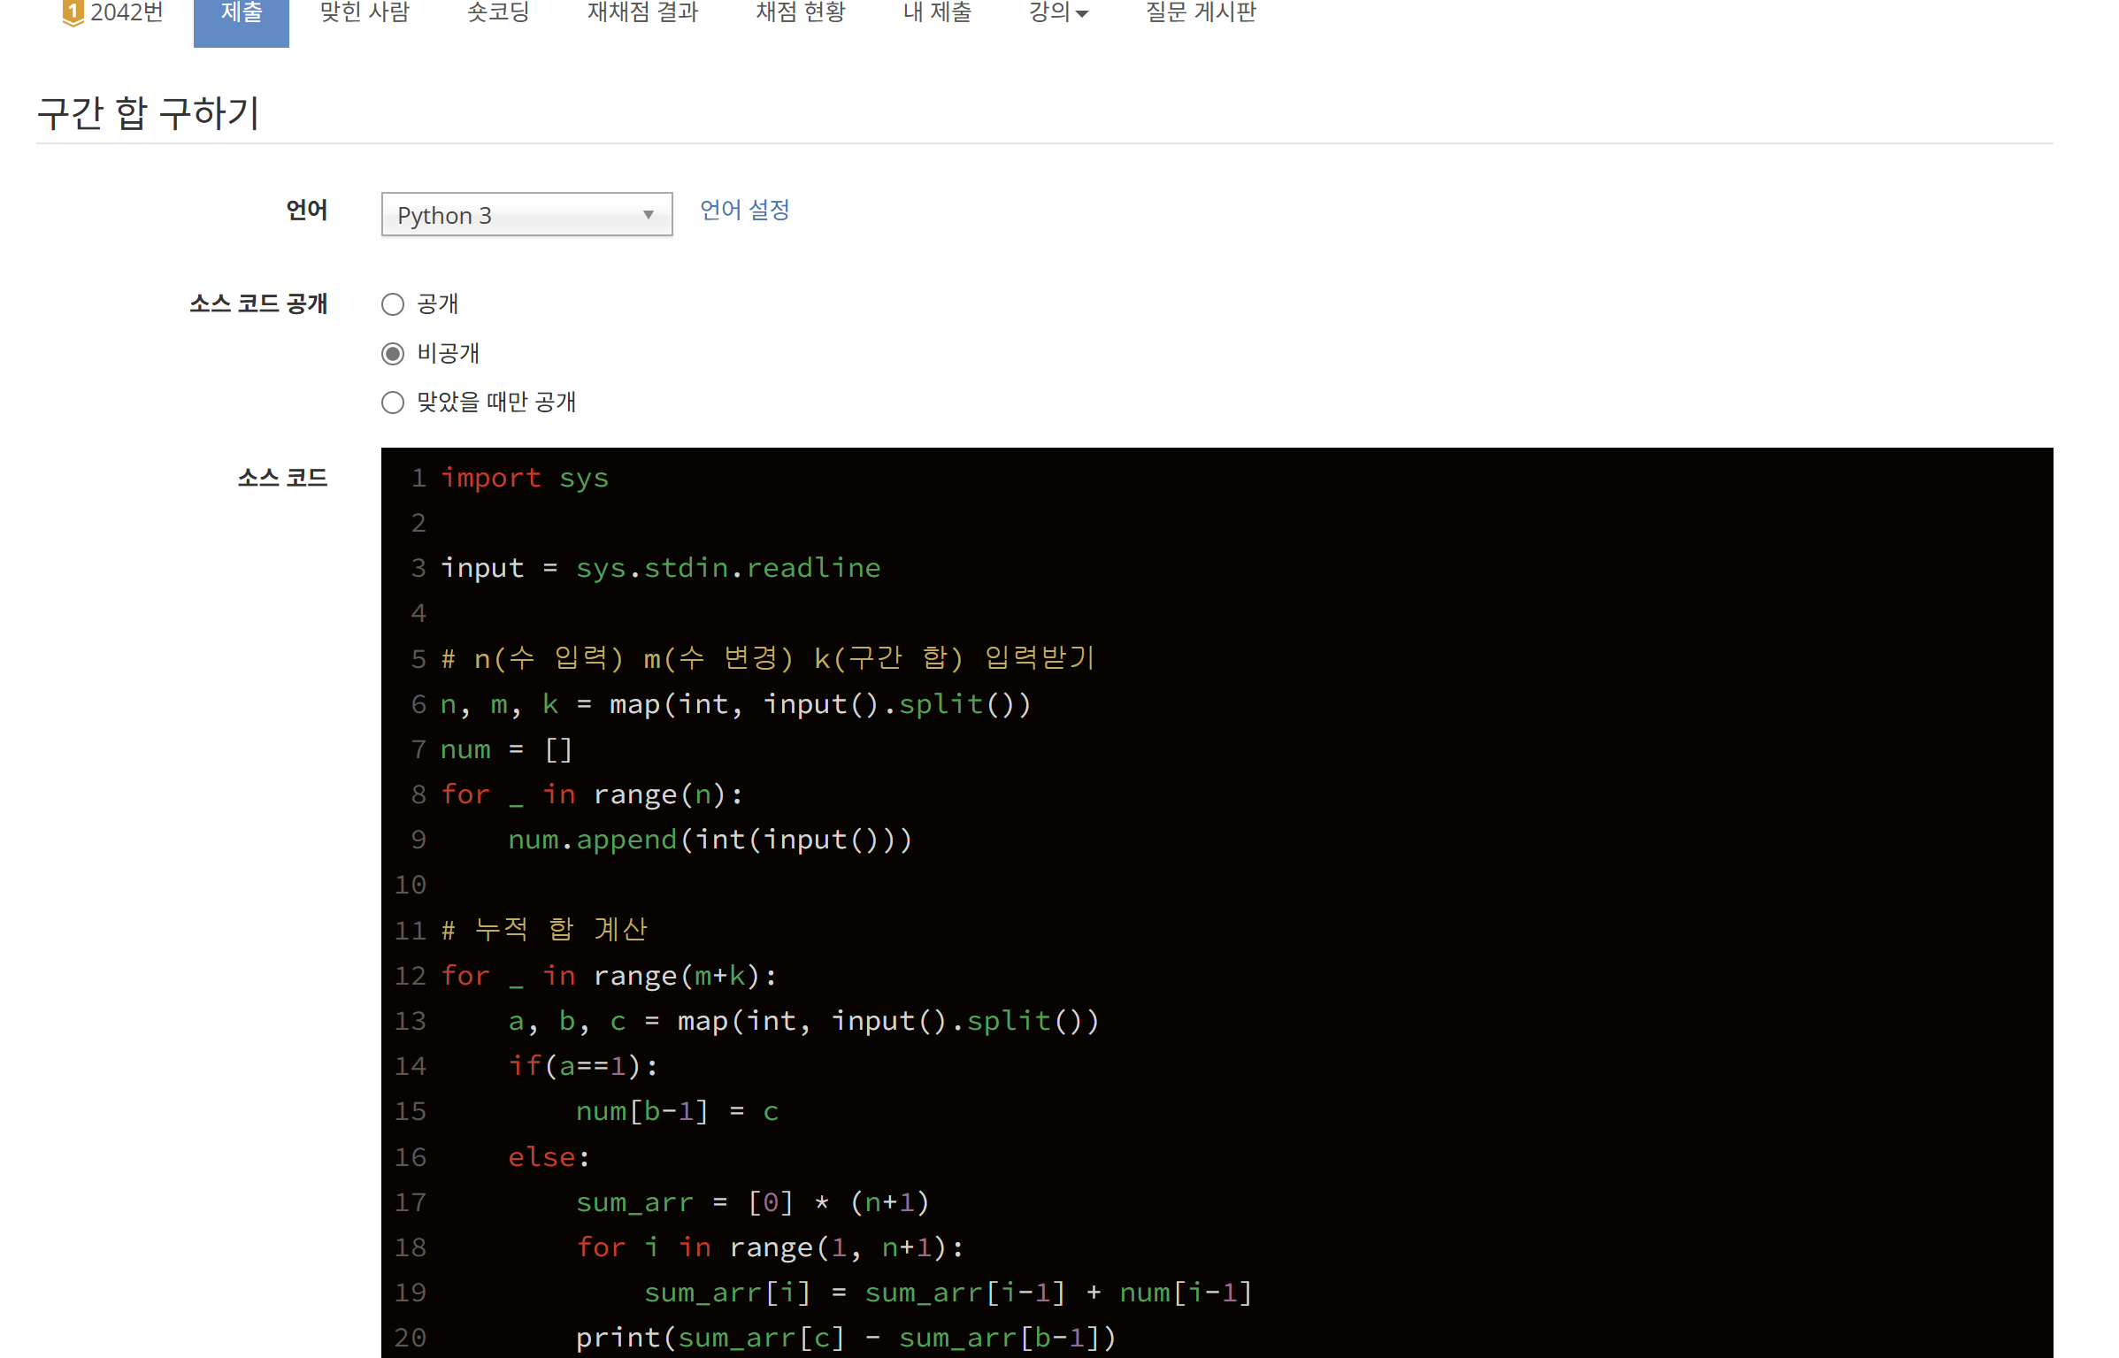Screen dimensions: 2119x1358
Task: Open the 맞힌 사람 tab
Action: coord(365,12)
